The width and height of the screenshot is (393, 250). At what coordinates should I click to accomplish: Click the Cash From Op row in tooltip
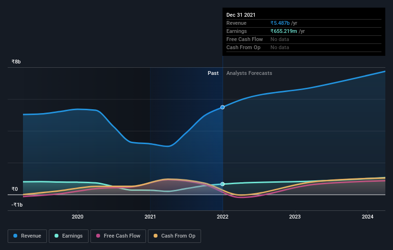point(304,47)
